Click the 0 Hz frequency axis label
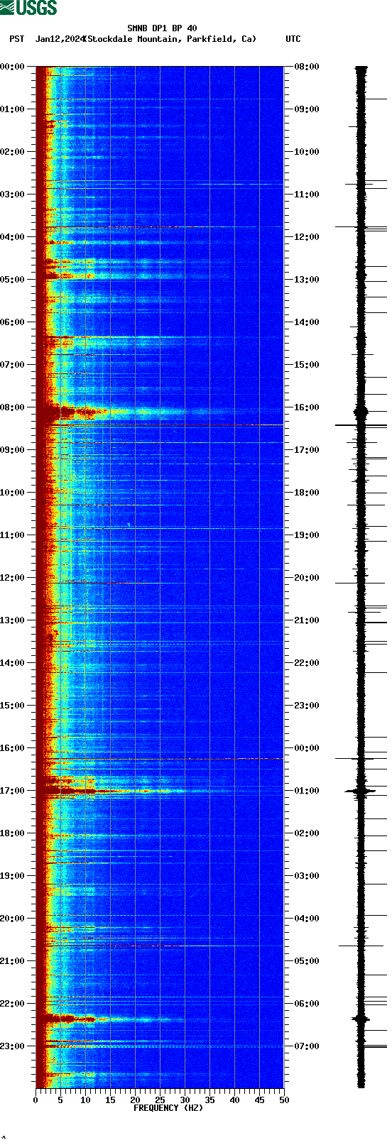Image resolution: width=392 pixels, height=1145 pixels. click(x=36, y=1100)
